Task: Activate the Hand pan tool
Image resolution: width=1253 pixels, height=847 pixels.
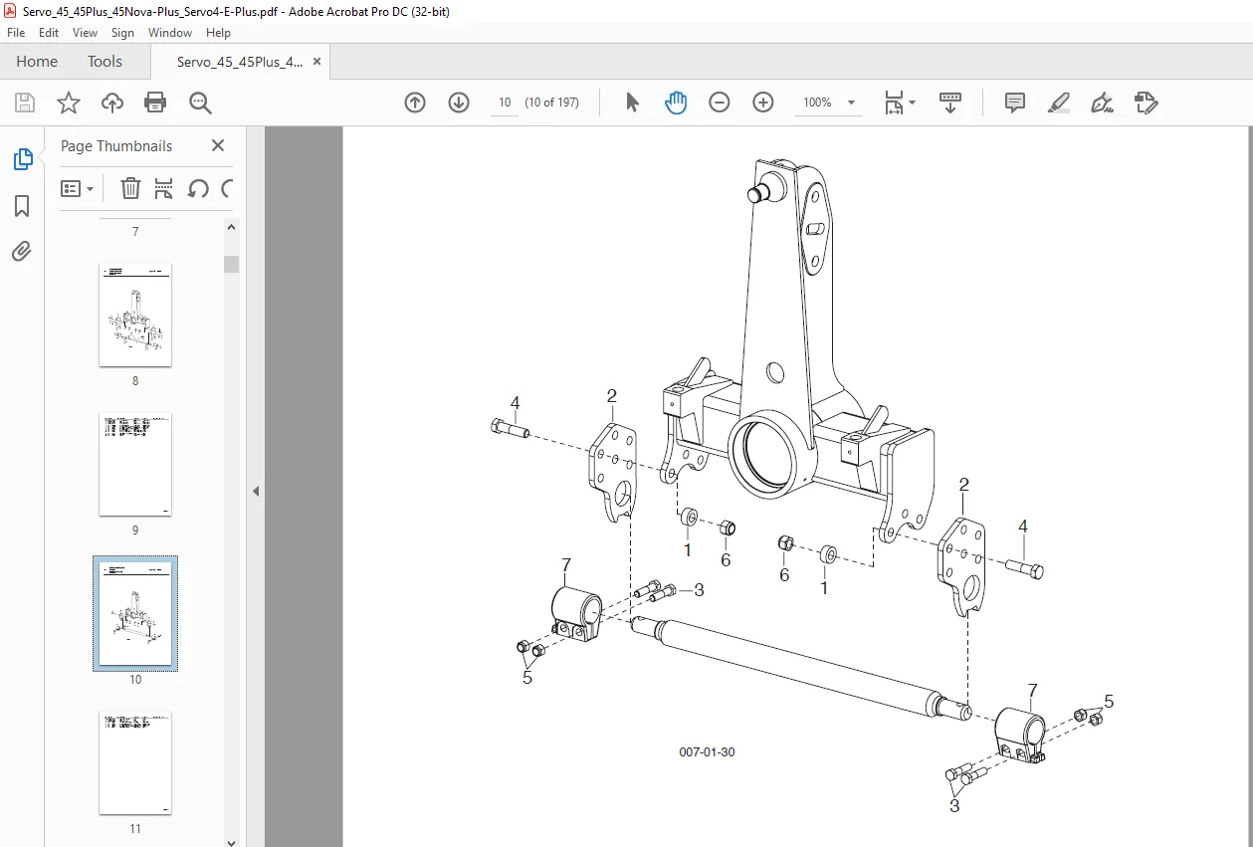Action: point(676,103)
